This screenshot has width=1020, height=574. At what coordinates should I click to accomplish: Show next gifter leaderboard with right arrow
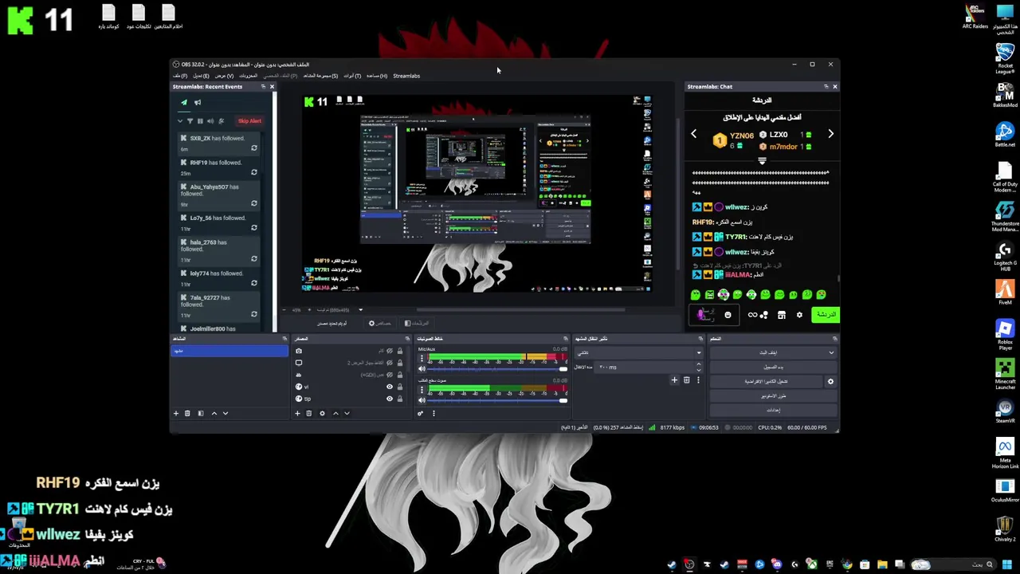click(x=830, y=134)
